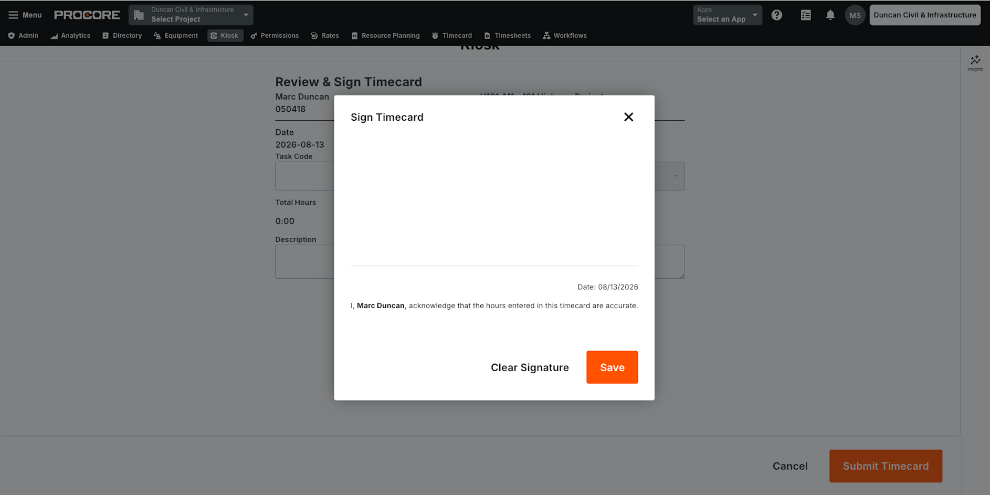Click the Analytics chart icon
The width and height of the screenshot is (990, 495).
pos(54,36)
